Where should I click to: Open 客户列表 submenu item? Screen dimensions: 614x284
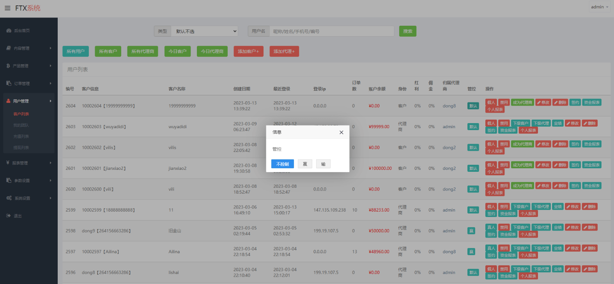[x=21, y=114]
